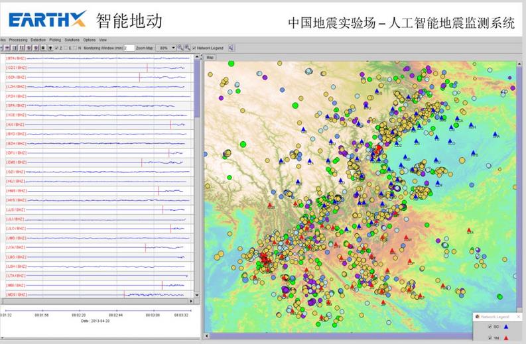Toggle the SC network checkbox in legend

pyautogui.click(x=490, y=327)
